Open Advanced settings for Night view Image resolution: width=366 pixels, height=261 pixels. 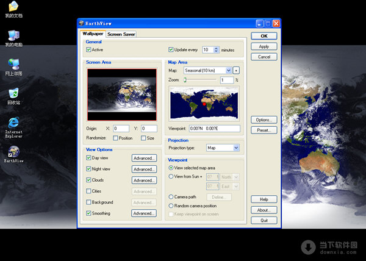(x=144, y=169)
